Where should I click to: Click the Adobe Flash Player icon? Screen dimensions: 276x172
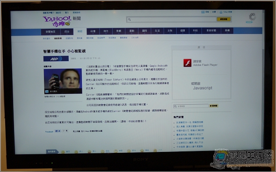188,63
